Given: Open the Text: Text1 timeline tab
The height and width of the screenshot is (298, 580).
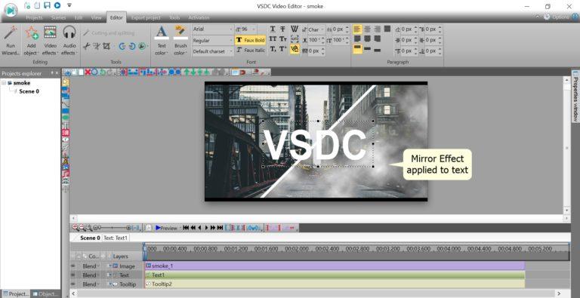Looking at the screenshot, I should (x=116, y=238).
